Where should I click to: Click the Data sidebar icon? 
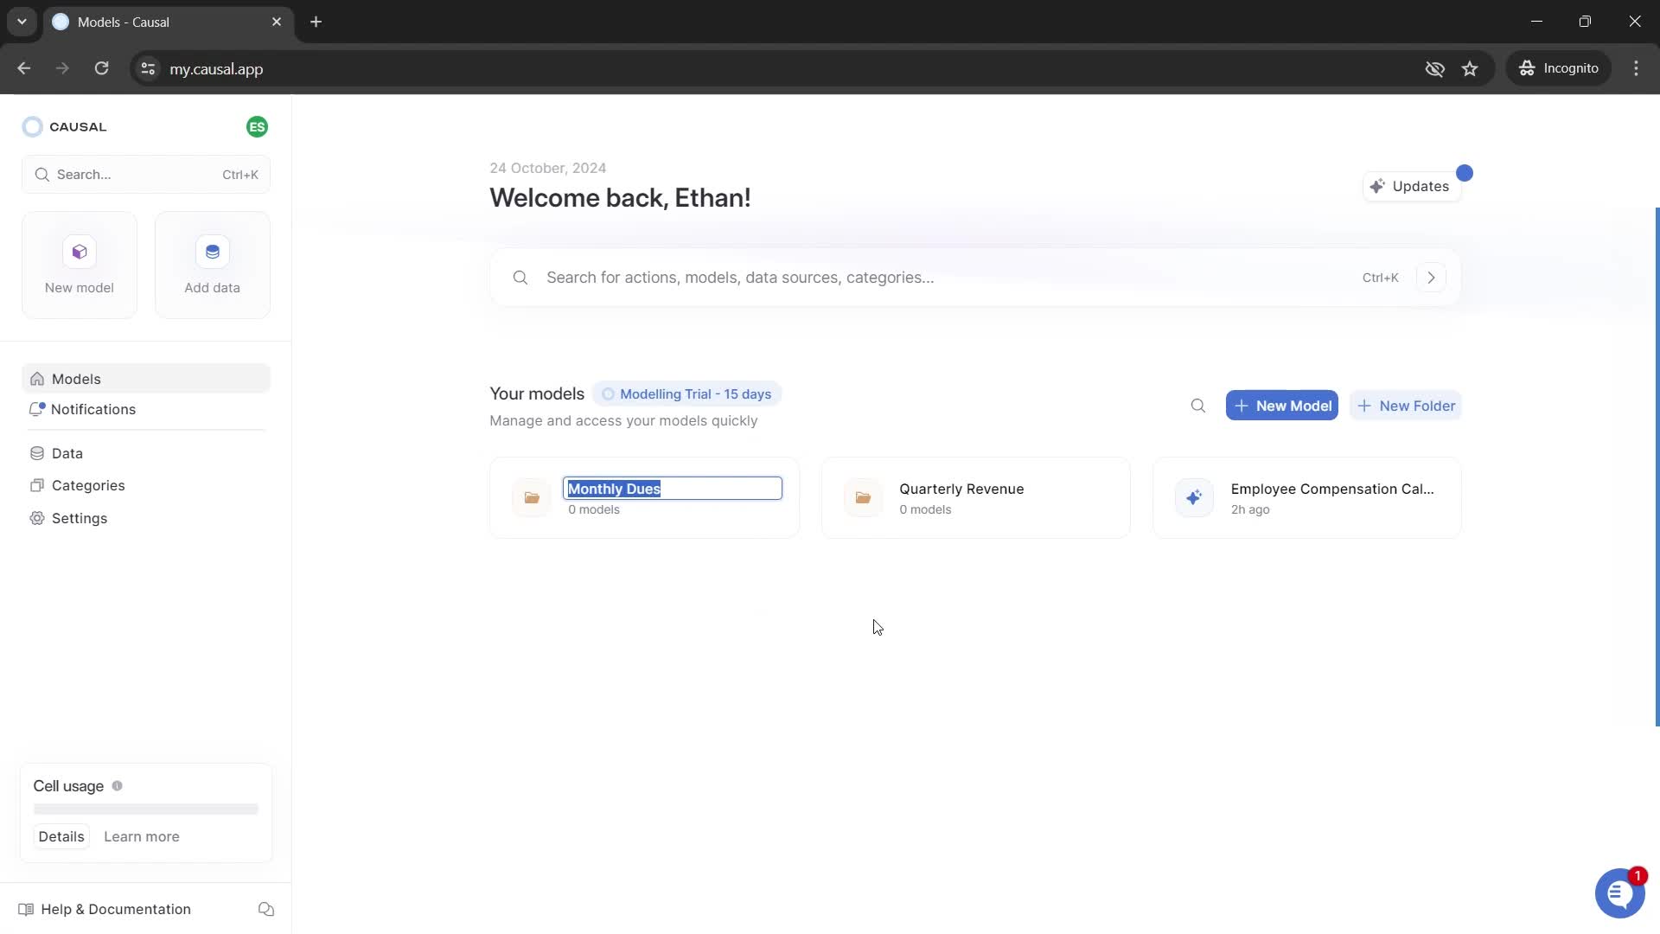36,453
